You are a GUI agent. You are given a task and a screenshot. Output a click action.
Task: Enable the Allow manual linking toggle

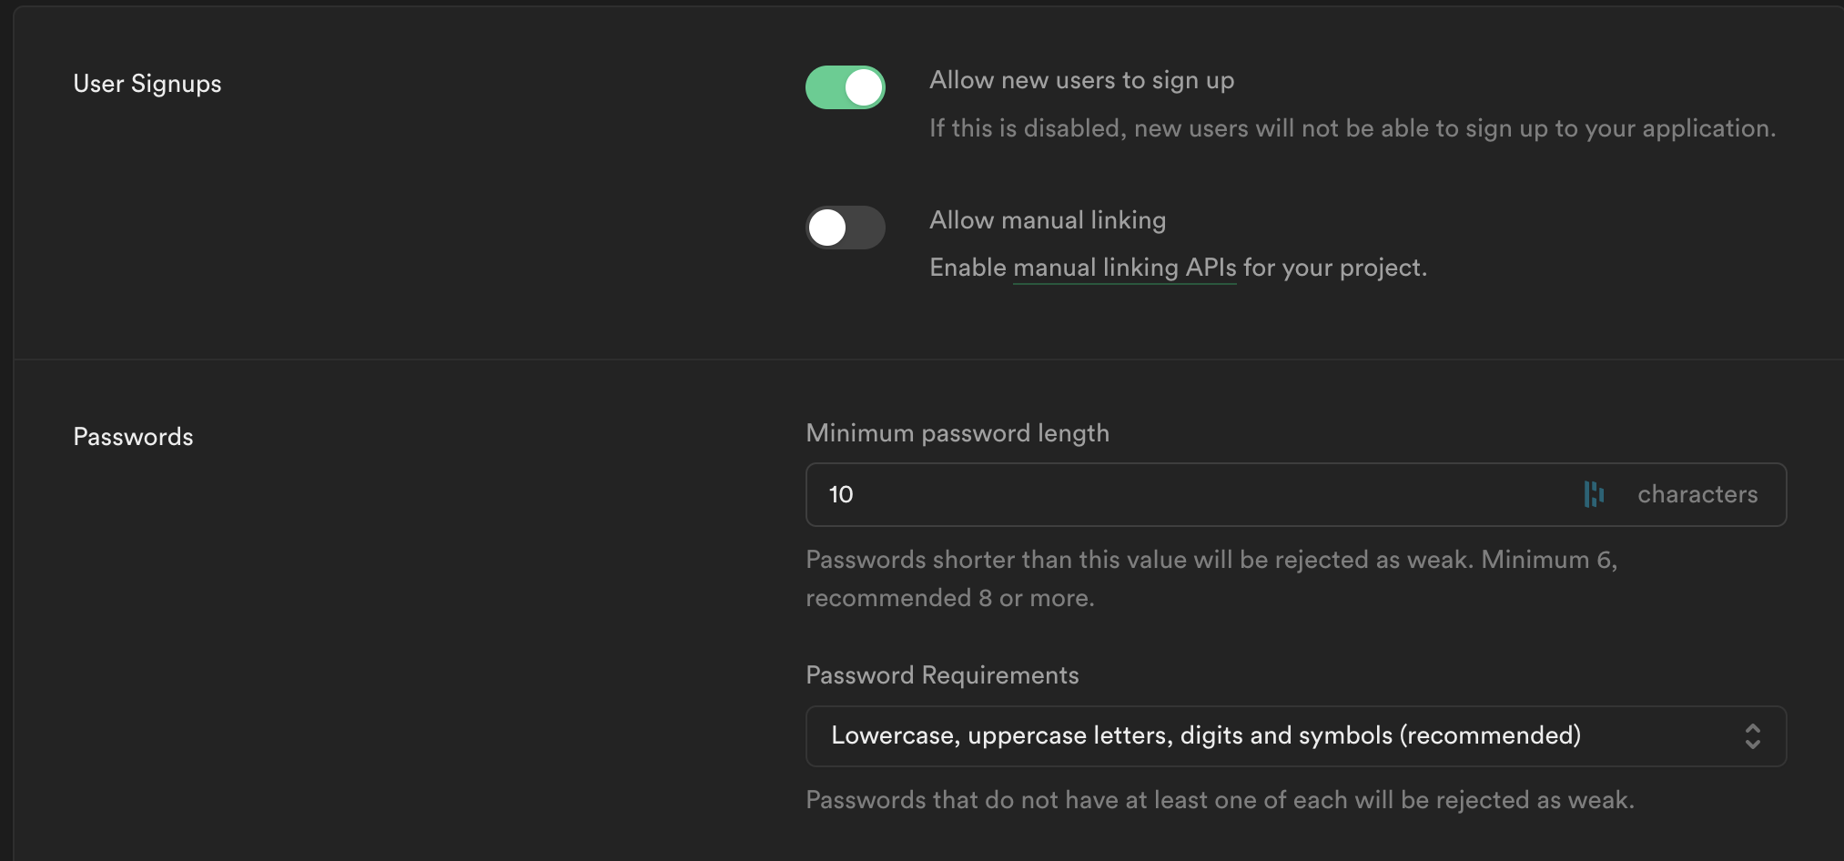coord(845,228)
